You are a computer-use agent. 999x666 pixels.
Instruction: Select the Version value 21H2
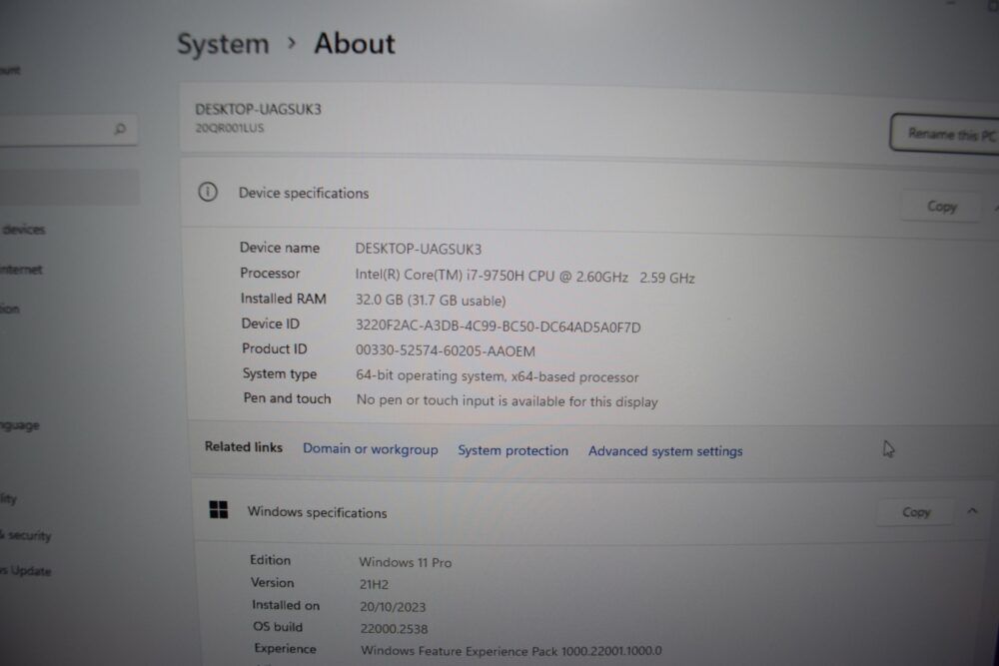pyautogui.click(x=374, y=584)
